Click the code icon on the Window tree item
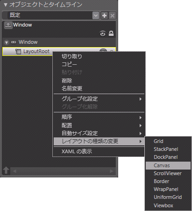Image resolution: width=192 pixels, height=211 pixels. pos(14,42)
